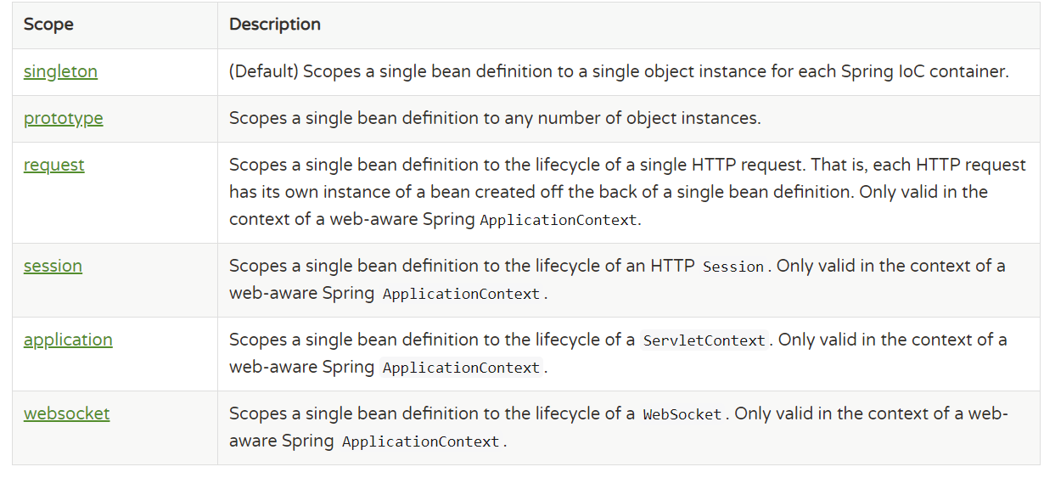This screenshot has width=1044, height=478.
Task: Click the request scope link
Action: 53,166
